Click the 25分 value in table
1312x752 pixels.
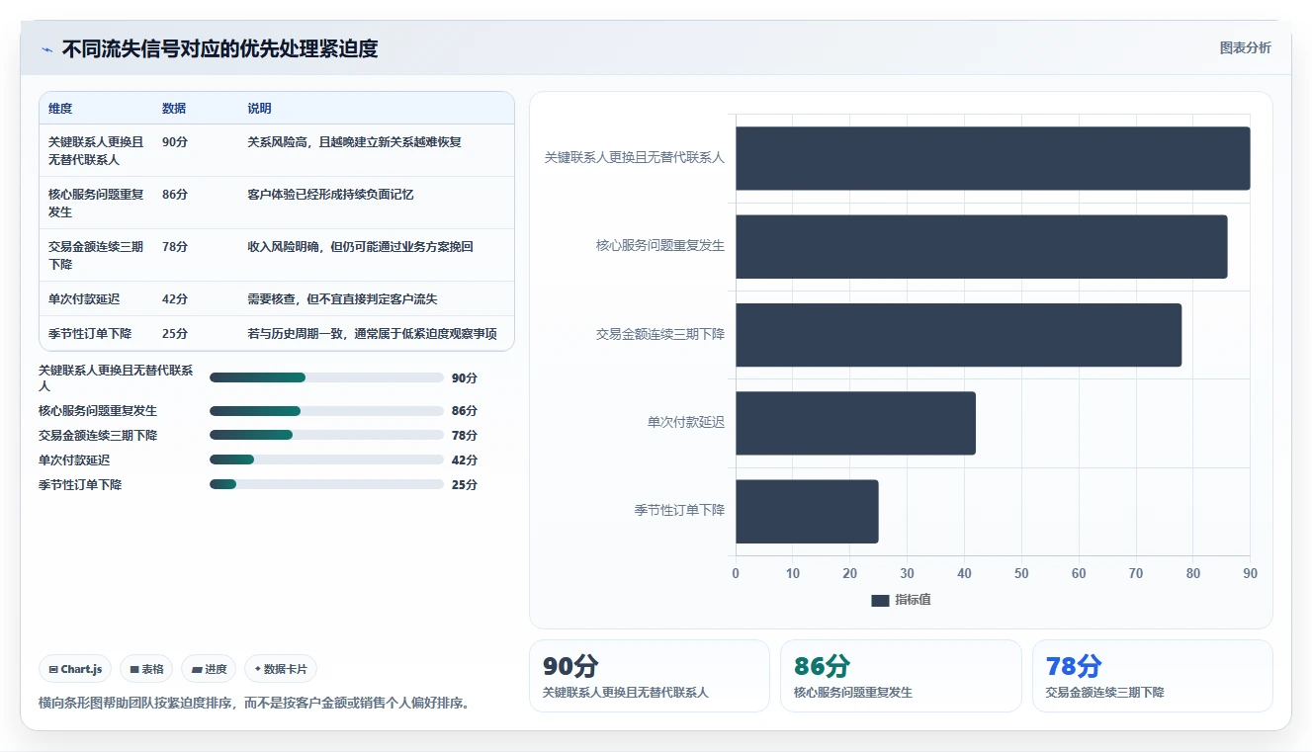point(175,333)
